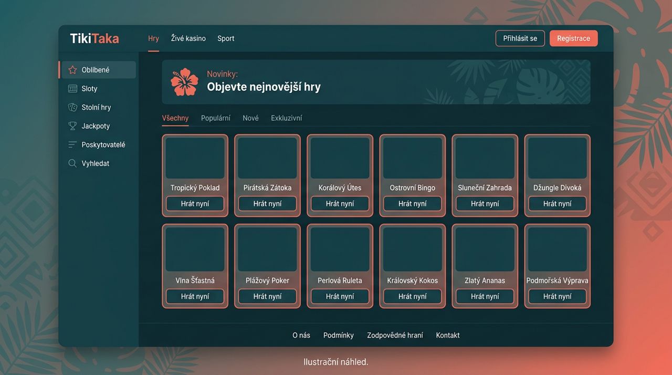Image resolution: width=672 pixels, height=375 pixels.
Task: Open the Podmínky footer link
Action: [x=339, y=335]
